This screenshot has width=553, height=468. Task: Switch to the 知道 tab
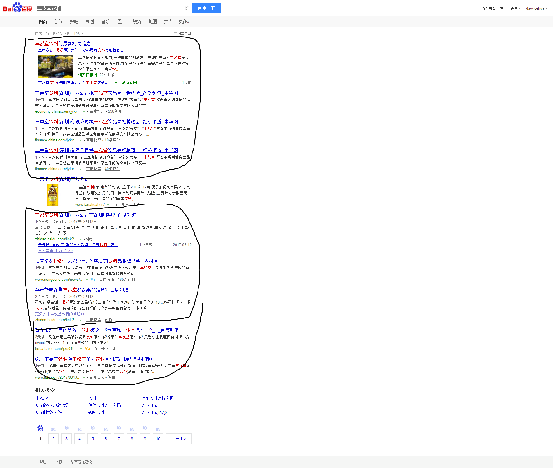coord(90,21)
